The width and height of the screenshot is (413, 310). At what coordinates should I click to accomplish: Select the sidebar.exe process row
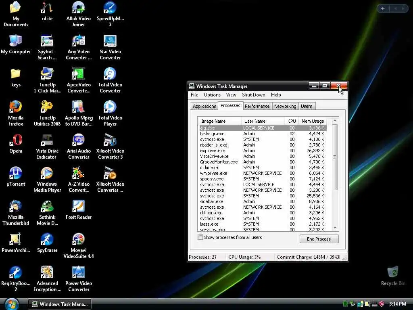[x=262, y=201]
